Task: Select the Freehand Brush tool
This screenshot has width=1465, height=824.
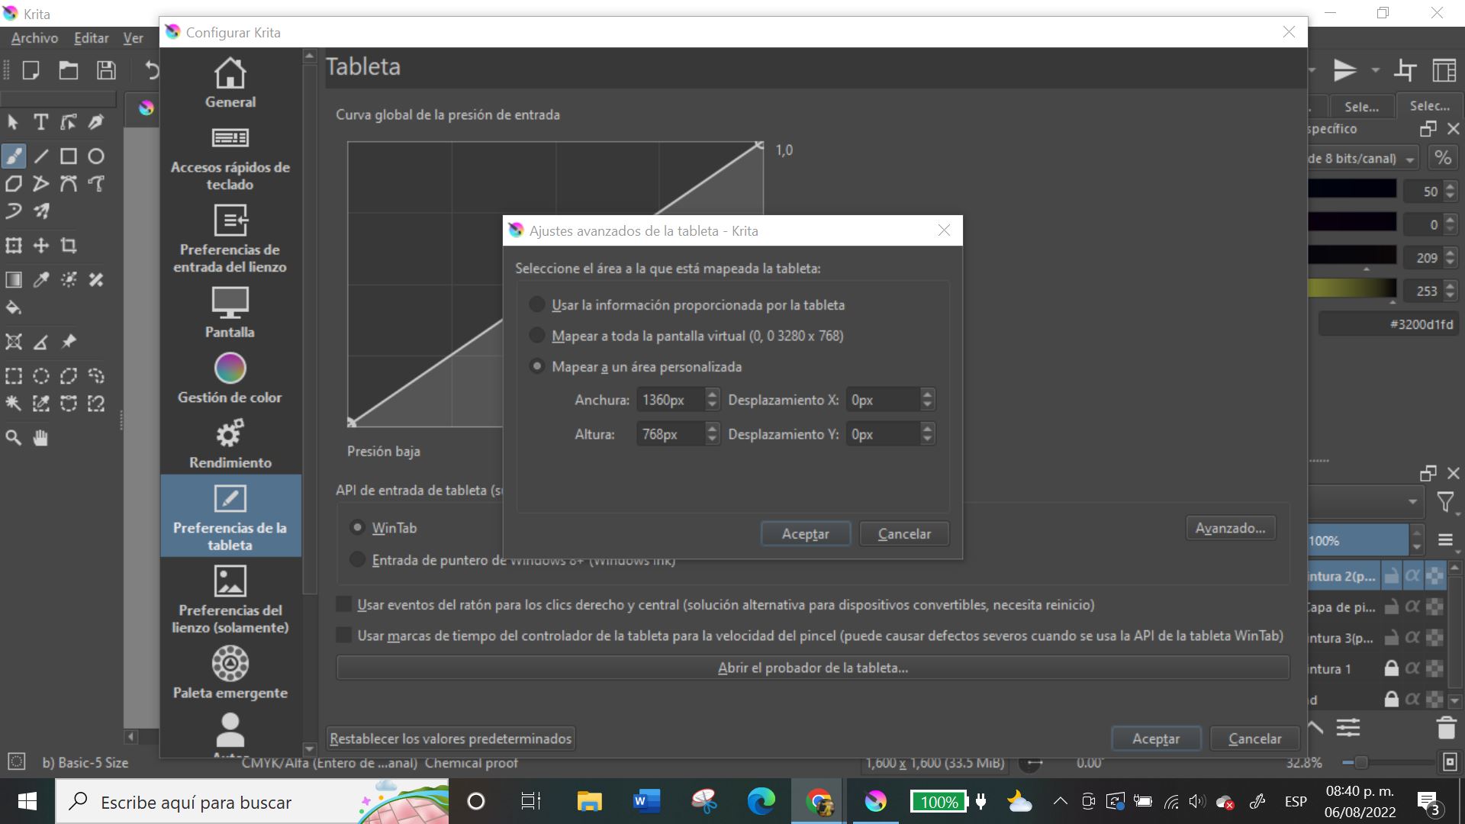Action: tap(13, 156)
